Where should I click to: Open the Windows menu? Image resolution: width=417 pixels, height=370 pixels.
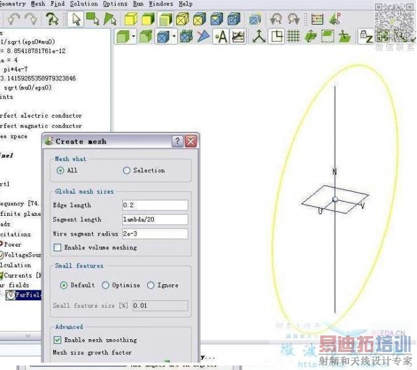(161, 4)
